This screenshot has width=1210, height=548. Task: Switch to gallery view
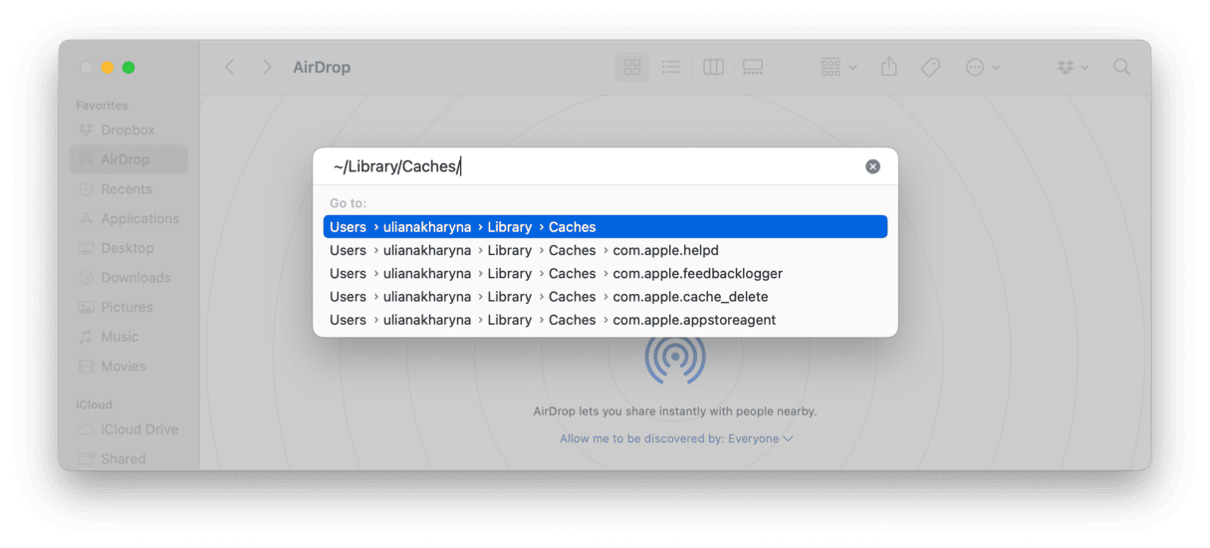click(x=753, y=67)
